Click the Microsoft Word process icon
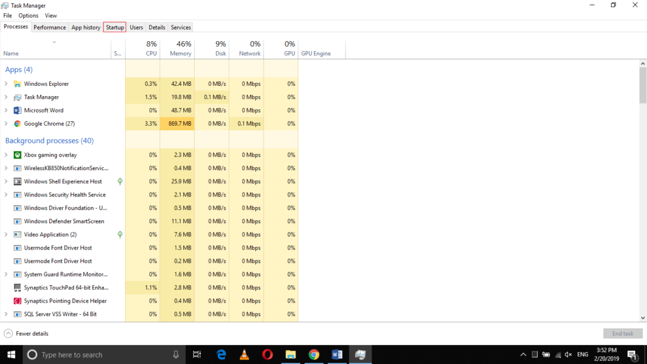 18,111
